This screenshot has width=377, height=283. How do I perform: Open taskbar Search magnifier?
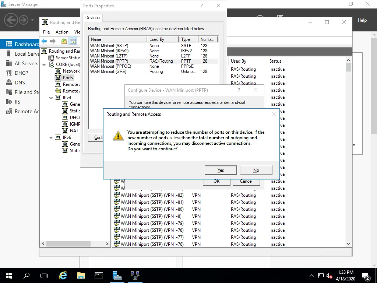27,276
